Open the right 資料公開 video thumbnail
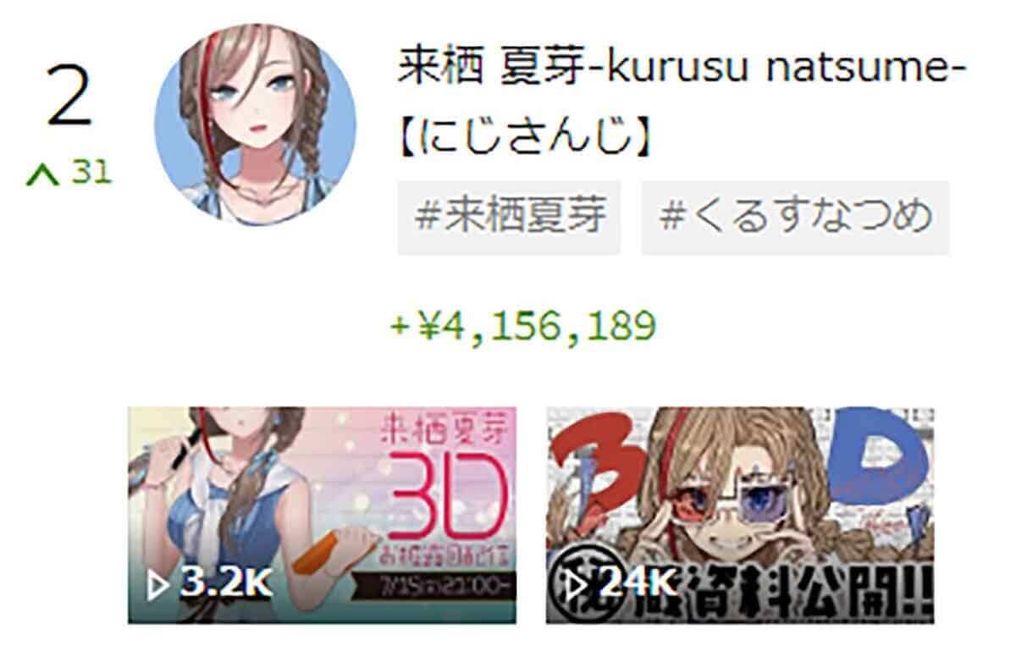Screen dimensions: 1016x668 (740, 515)
